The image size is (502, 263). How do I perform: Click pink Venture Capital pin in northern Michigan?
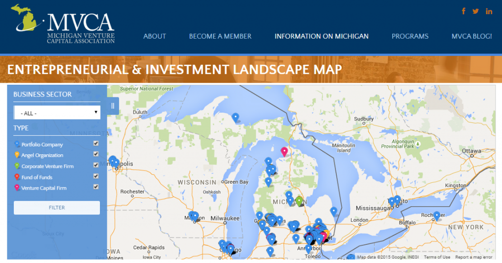(284, 152)
